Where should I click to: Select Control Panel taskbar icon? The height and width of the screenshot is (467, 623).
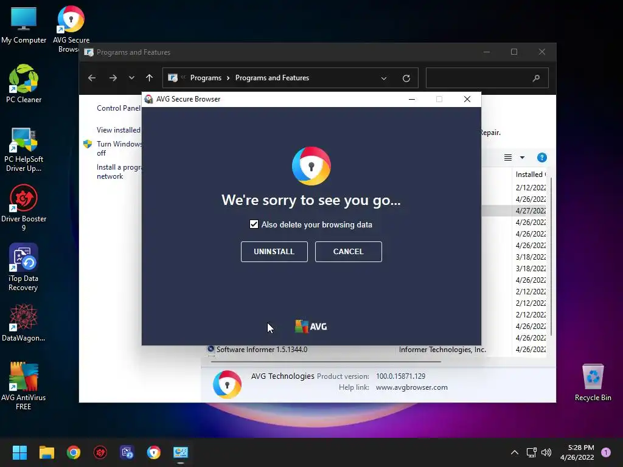[180, 452]
